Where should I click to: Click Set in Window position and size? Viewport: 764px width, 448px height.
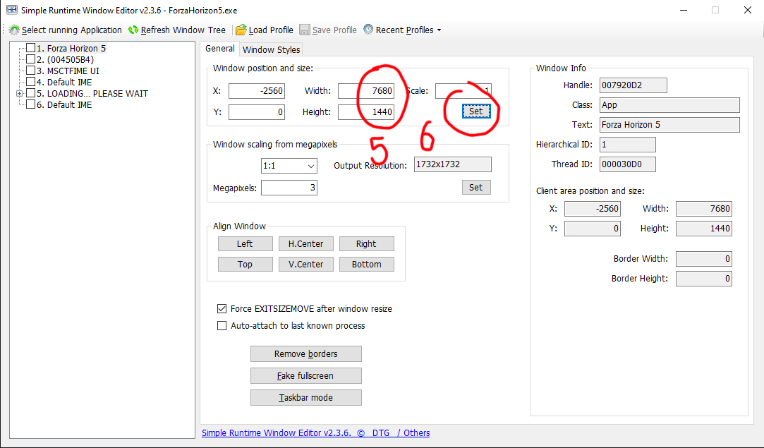pos(475,111)
